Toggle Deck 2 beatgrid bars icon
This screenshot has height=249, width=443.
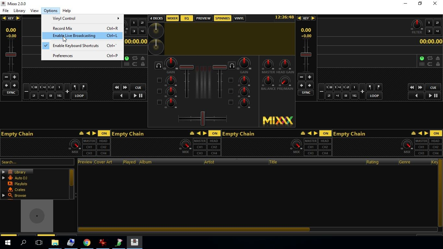[422, 64]
